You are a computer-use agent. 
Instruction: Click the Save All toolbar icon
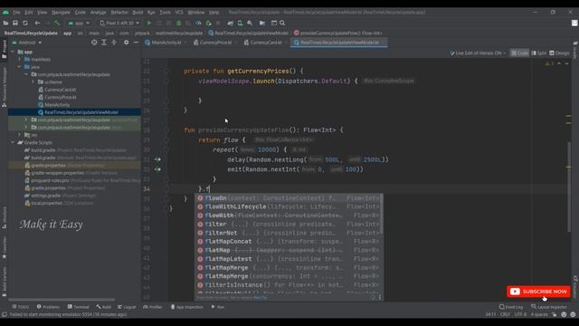click(15, 23)
